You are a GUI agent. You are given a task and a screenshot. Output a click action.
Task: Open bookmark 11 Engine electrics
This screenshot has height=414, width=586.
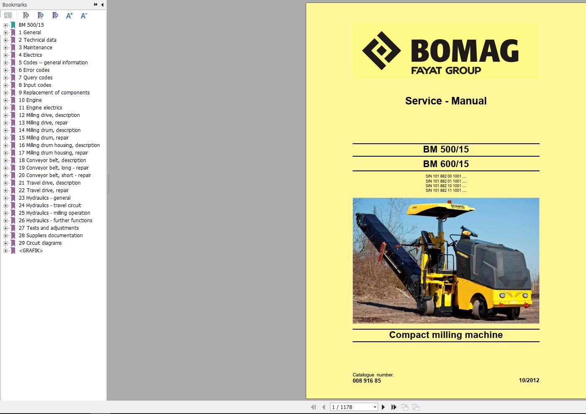click(x=40, y=108)
